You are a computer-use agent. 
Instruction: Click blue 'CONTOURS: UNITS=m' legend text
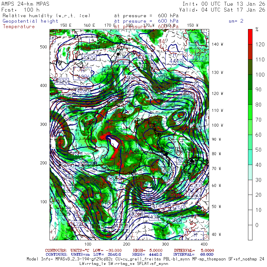pos(68,255)
